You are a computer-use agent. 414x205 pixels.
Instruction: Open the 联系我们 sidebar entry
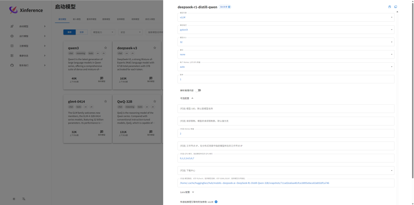[28, 65]
